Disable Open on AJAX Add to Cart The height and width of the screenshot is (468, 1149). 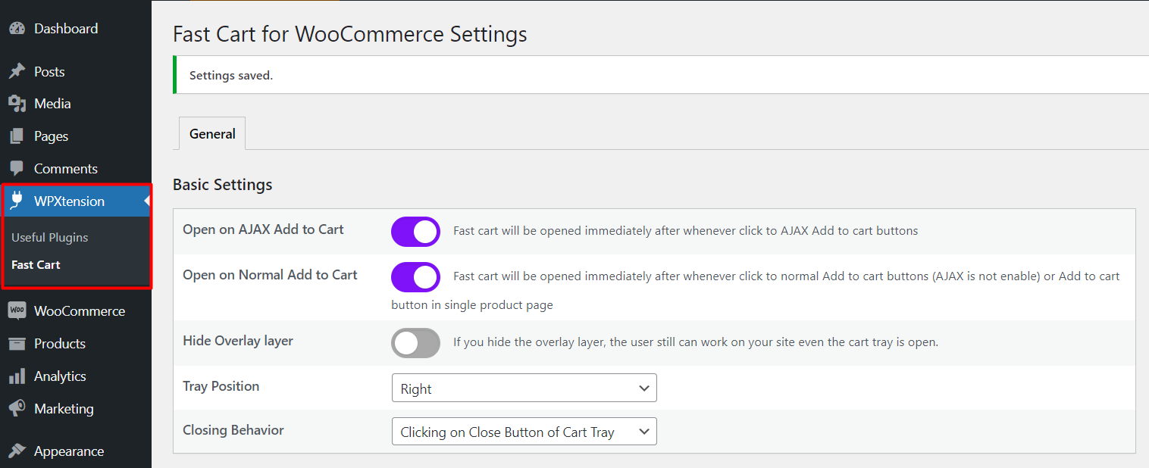[x=415, y=232]
